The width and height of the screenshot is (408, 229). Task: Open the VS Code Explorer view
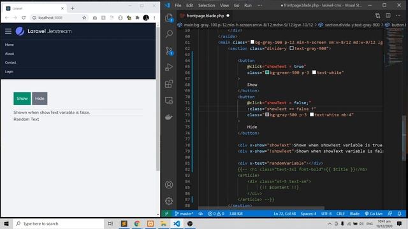click(169, 18)
